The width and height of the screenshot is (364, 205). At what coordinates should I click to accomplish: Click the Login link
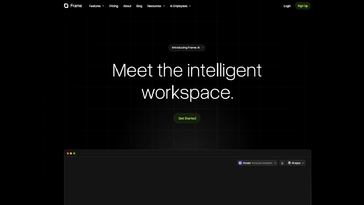click(x=287, y=6)
